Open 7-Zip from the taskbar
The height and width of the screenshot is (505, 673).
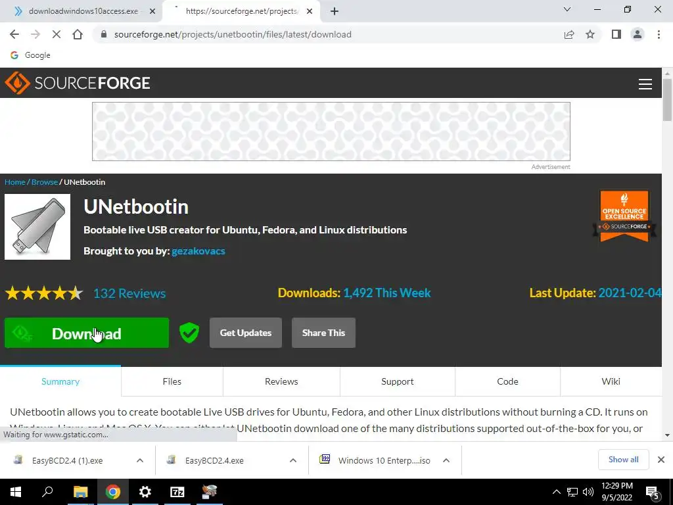(x=177, y=492)
